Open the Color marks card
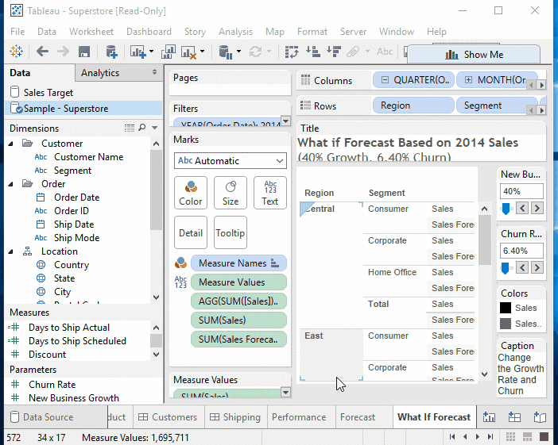The width and height of the screenshot is (558, 445). 191,192
